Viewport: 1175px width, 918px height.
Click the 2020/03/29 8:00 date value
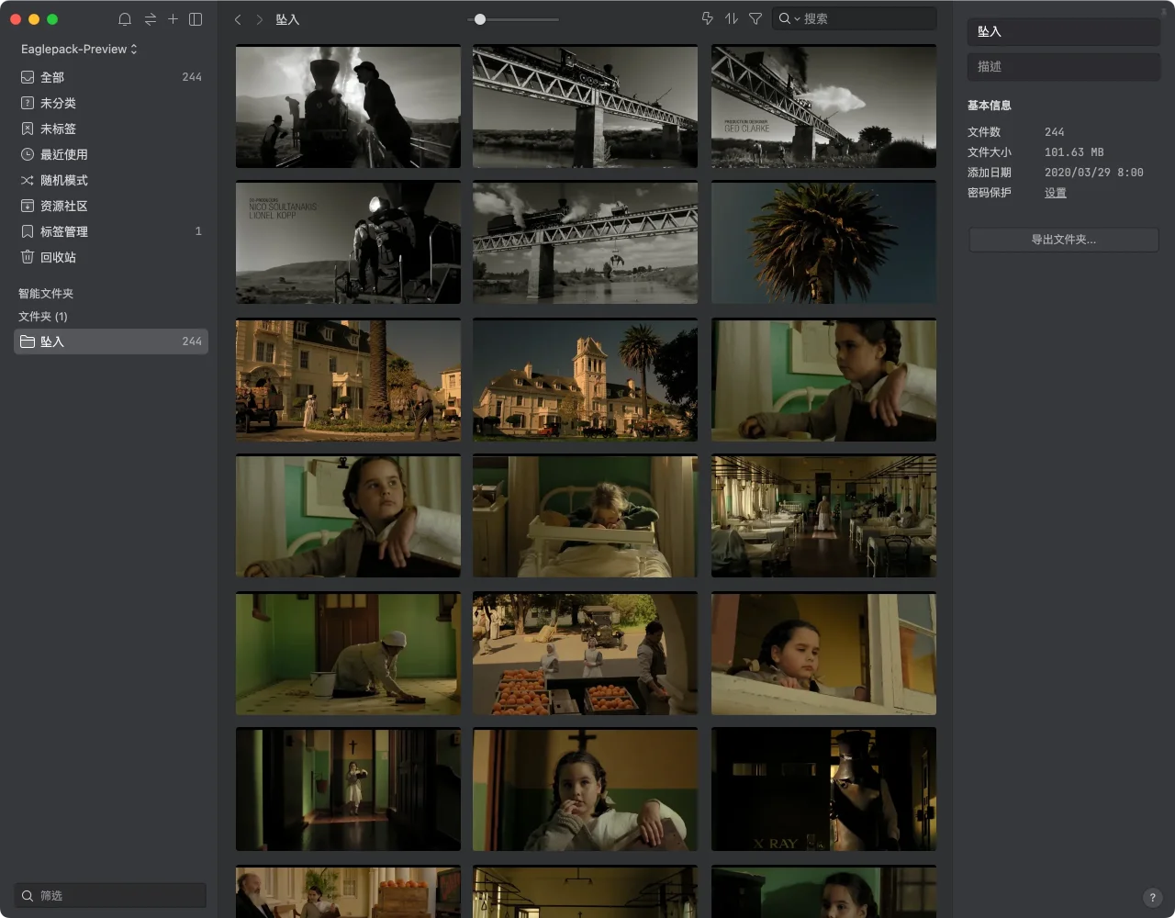[1094, 173]
